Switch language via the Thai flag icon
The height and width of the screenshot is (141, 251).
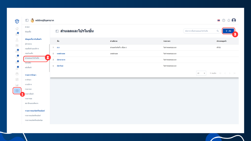point(219,20)
